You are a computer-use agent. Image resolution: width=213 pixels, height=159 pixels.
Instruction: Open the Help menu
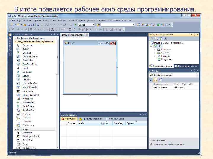point(127,20)
